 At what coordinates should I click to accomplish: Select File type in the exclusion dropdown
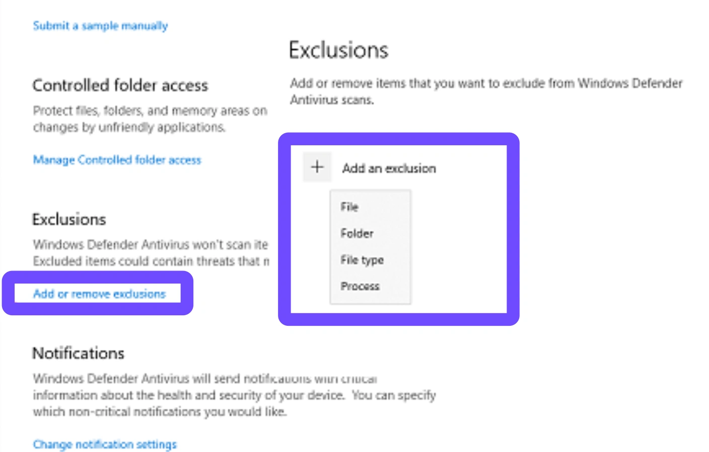(362, 260)
